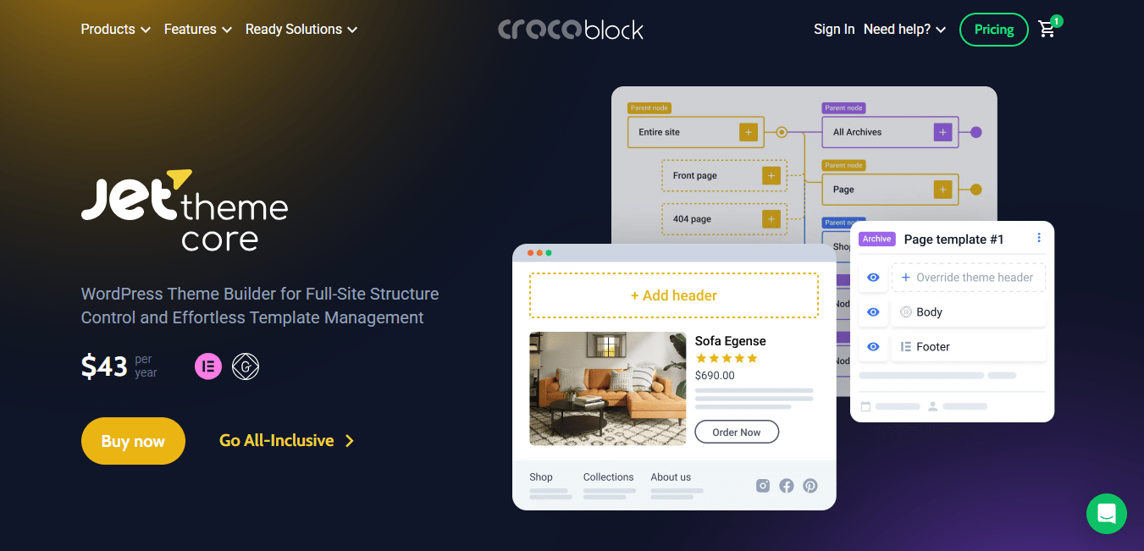This screenshot has height=551, width=1144.
Task: Toggle eye icon for Override theme header
Action: point(873,278)
